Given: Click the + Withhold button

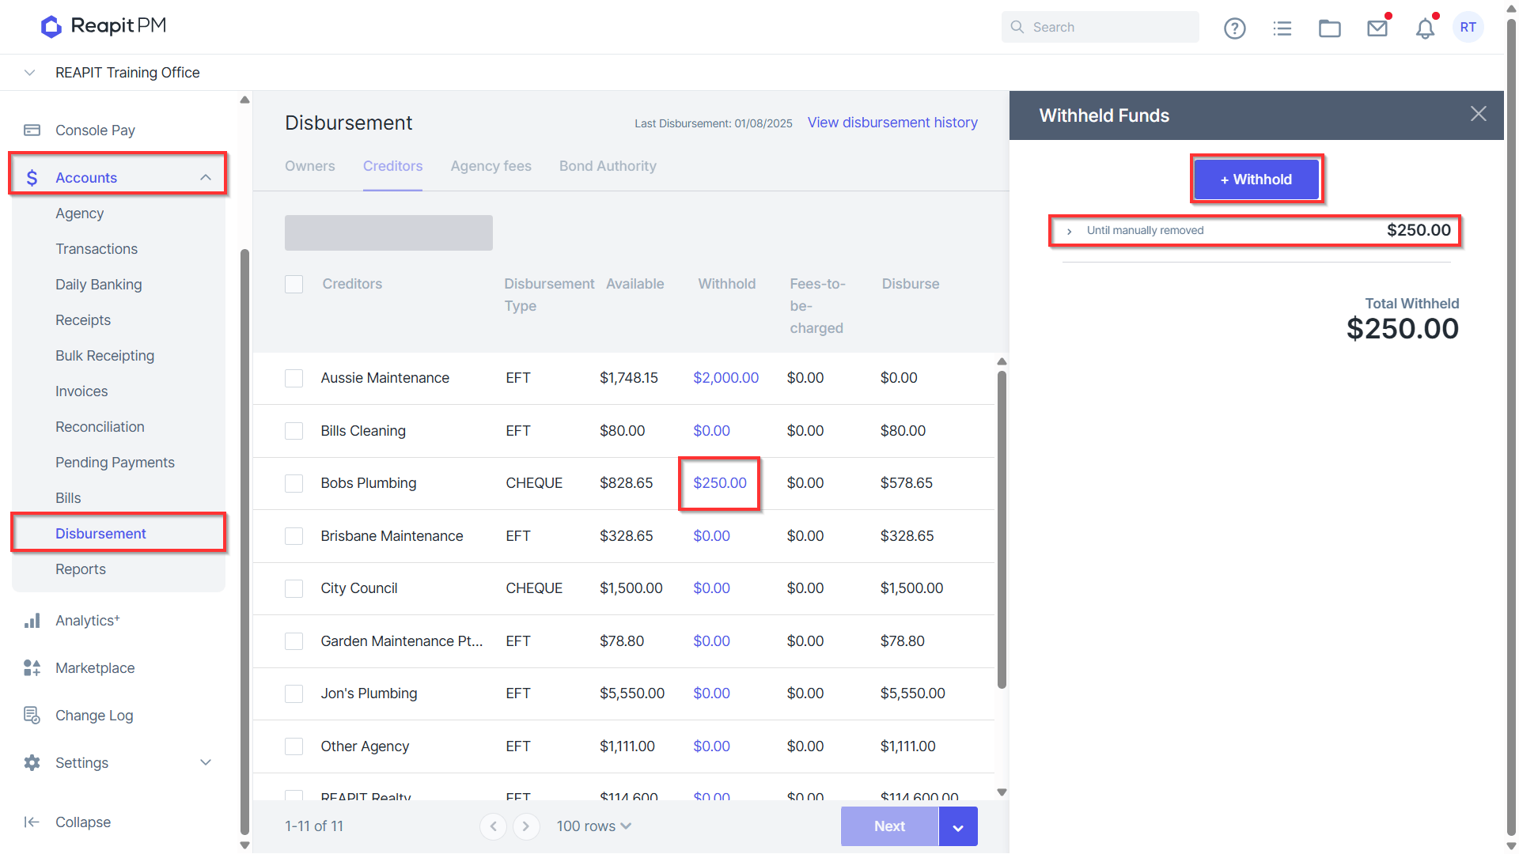Looking at the screenshot, I should (1256, 179).
